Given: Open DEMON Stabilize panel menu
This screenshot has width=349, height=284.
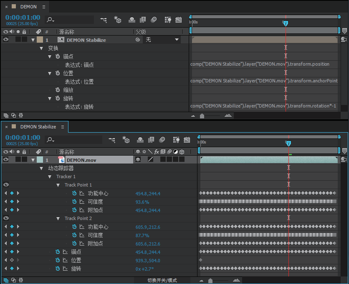Looking at the screenshot, I should [x=63, y=127].
